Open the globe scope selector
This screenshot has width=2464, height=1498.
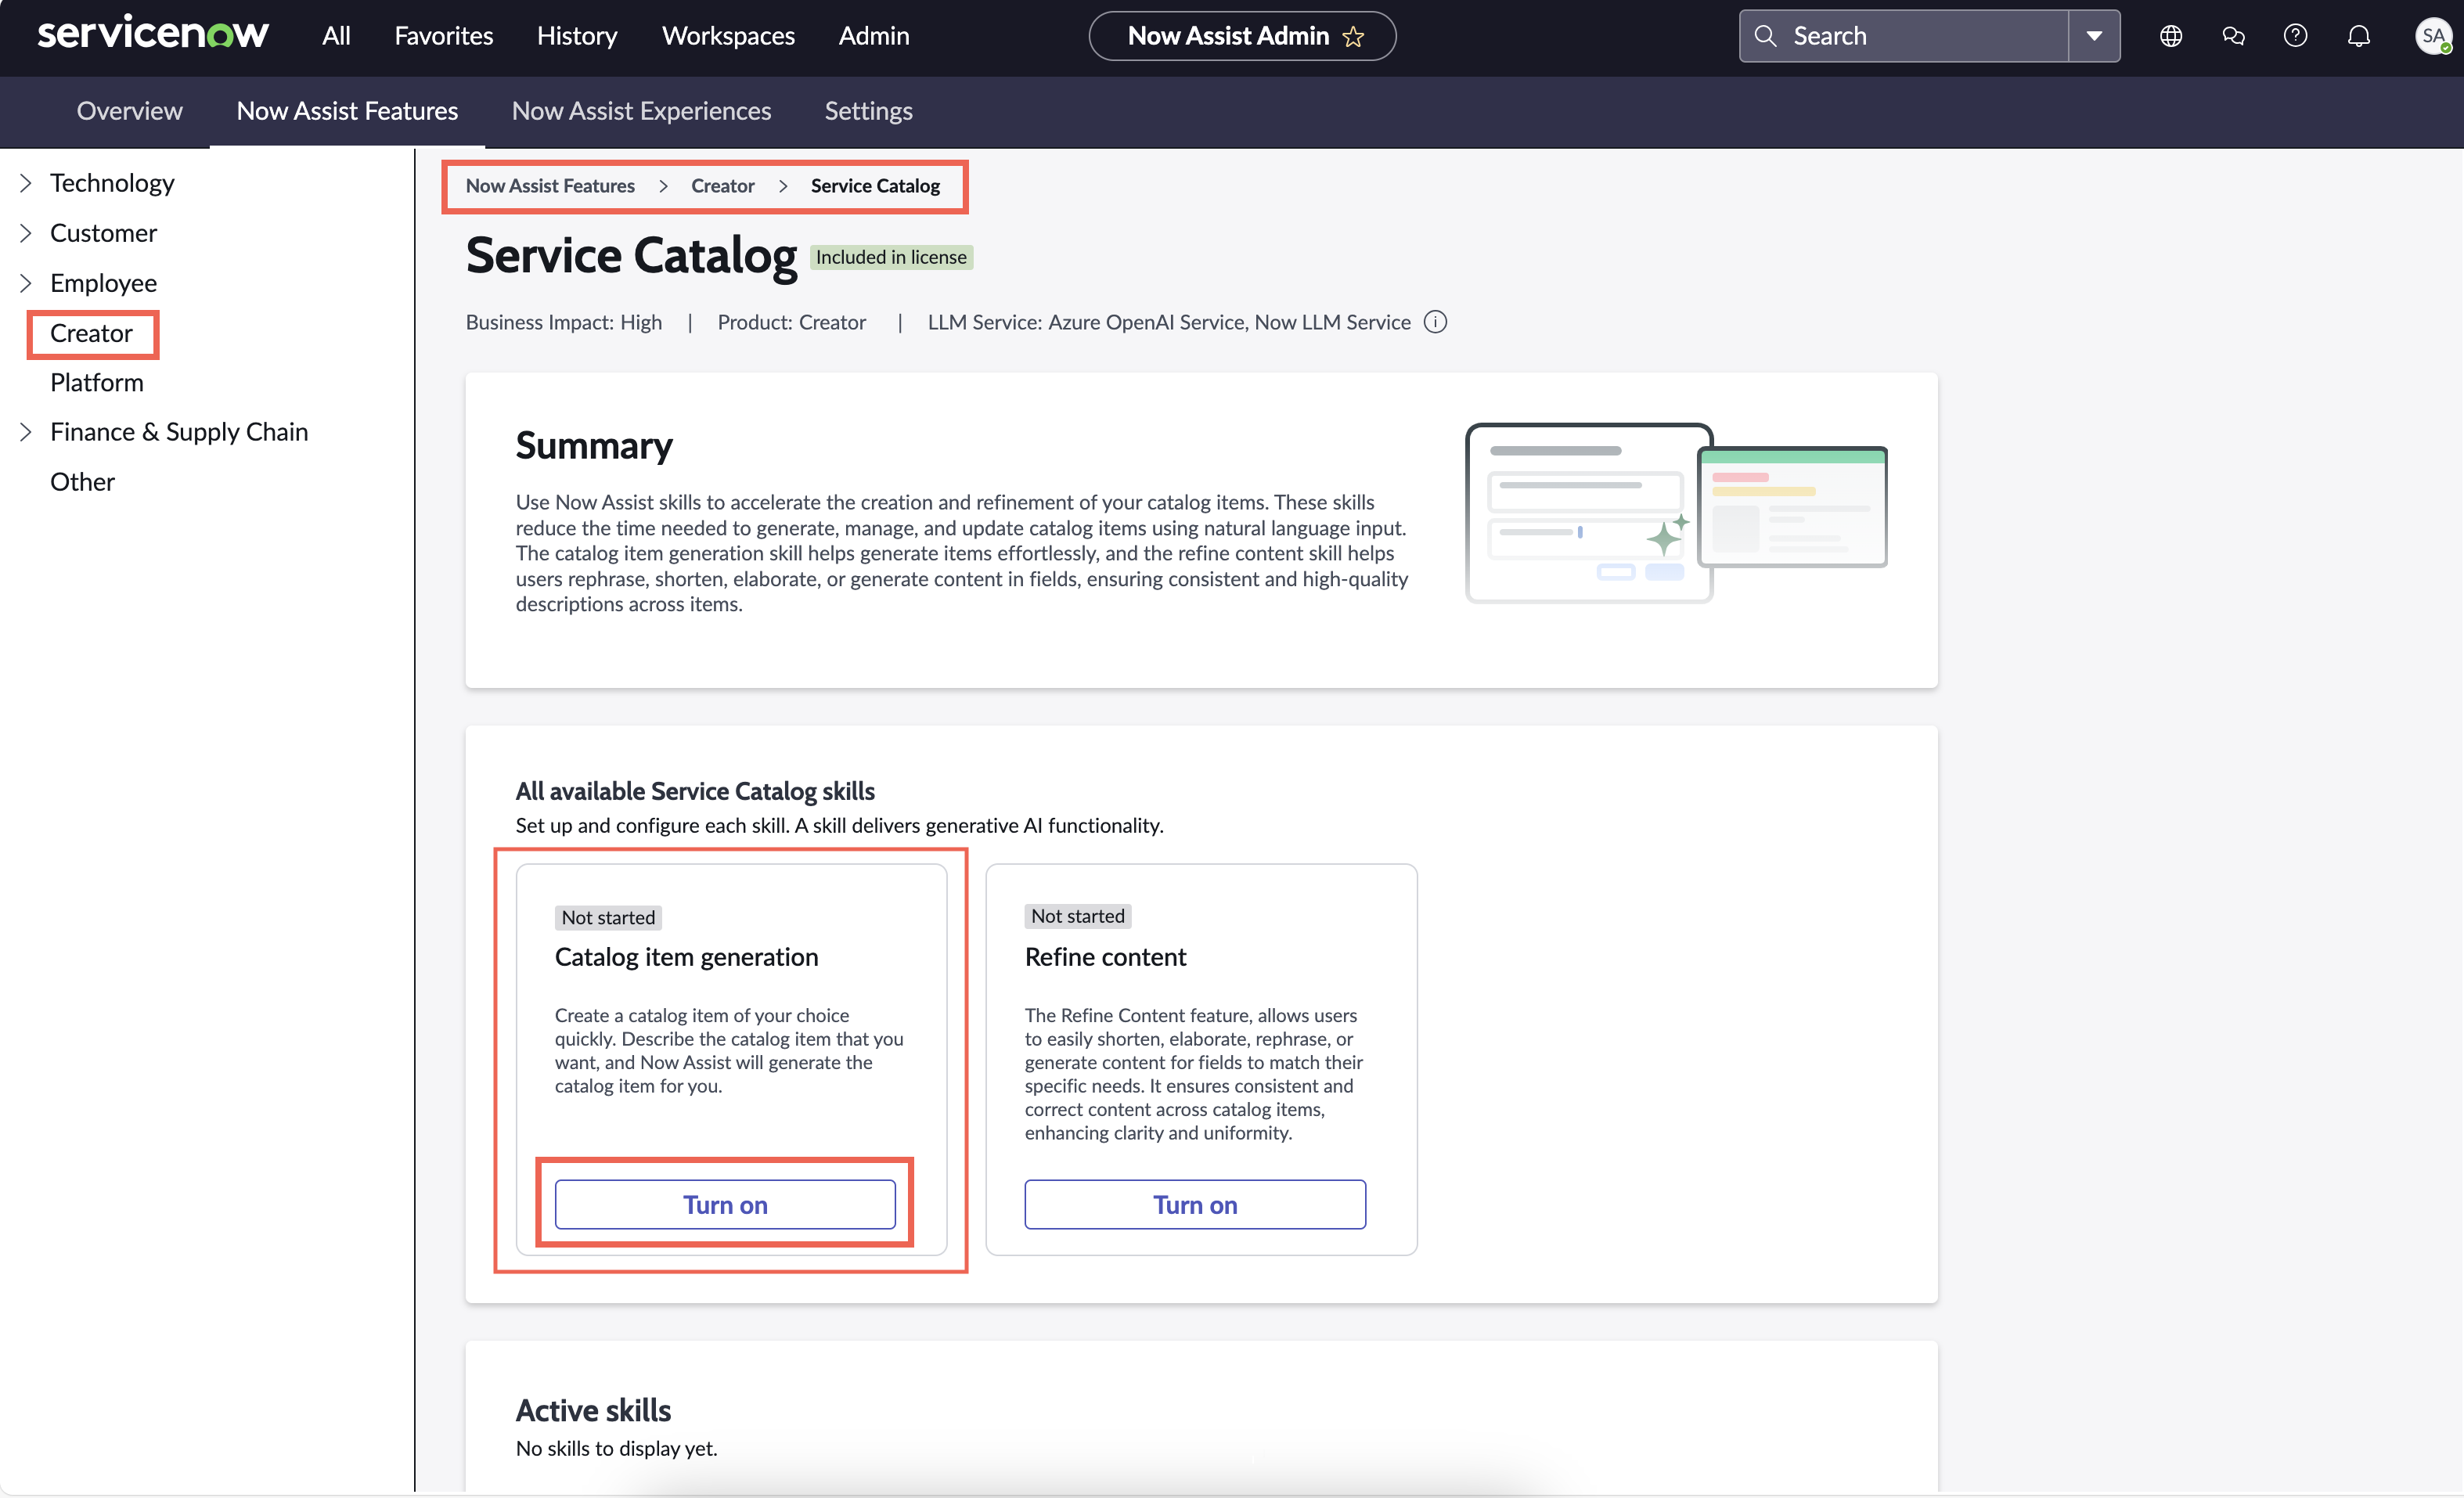point(2171,36)
